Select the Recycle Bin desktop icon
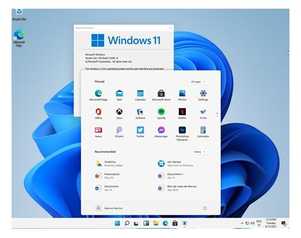 (x=19, y=14)
